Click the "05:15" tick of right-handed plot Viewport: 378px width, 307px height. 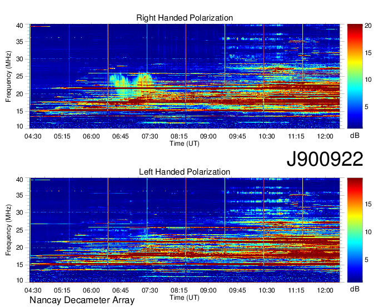(x=62, y=136)
